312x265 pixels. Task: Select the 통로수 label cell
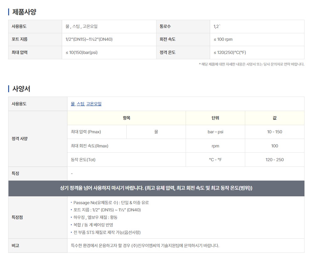(165, 27)
